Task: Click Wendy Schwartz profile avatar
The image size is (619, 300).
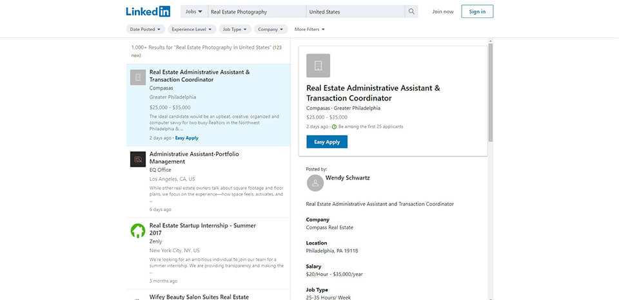Action: click(x=315, y=183)
